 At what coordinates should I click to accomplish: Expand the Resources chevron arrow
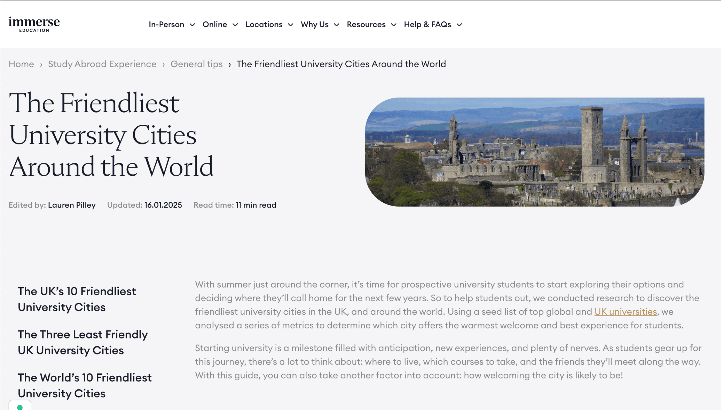click(394, 25)
